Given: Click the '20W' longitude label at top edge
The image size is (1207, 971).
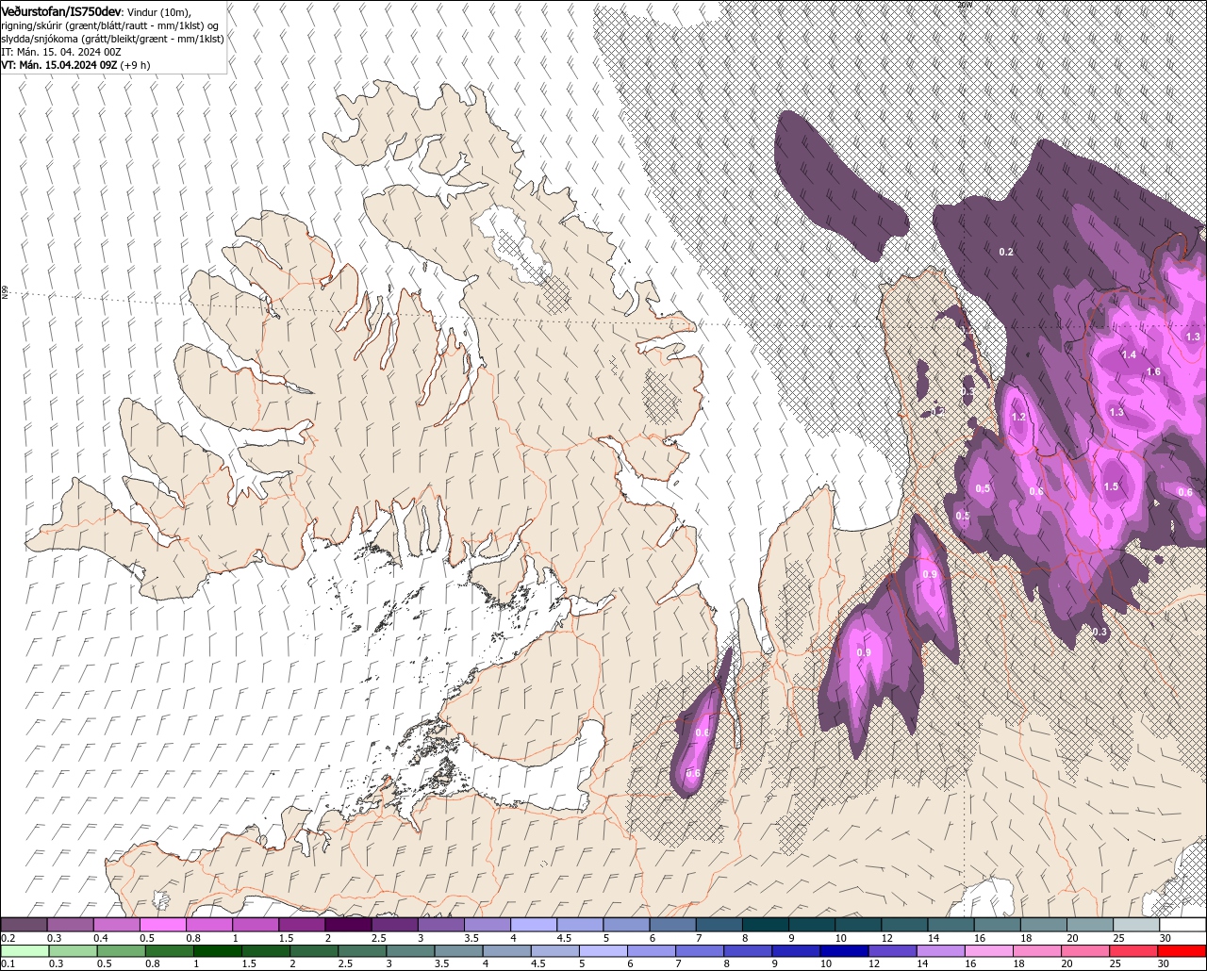Looking at the screenshot, I should coord(964,5).
